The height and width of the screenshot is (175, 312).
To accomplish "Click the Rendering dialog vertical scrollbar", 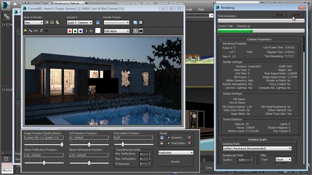I will coord(304,100).
